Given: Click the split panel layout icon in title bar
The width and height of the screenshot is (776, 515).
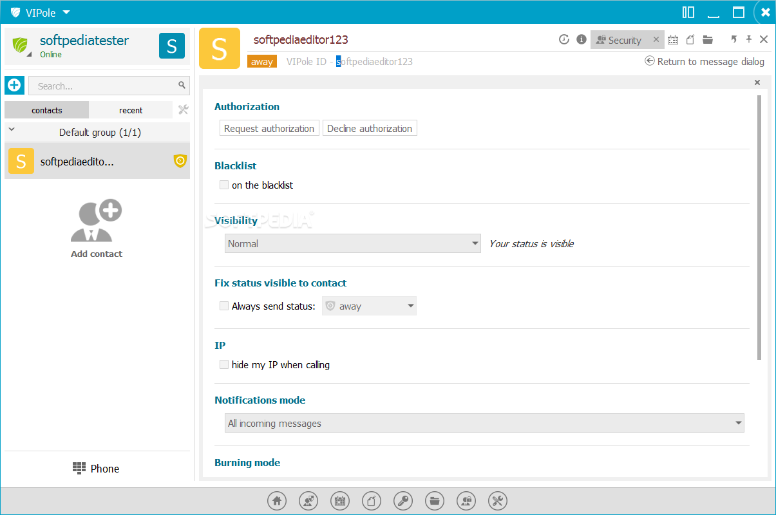Looking at the screenshot, I should (x=688, y=12).
